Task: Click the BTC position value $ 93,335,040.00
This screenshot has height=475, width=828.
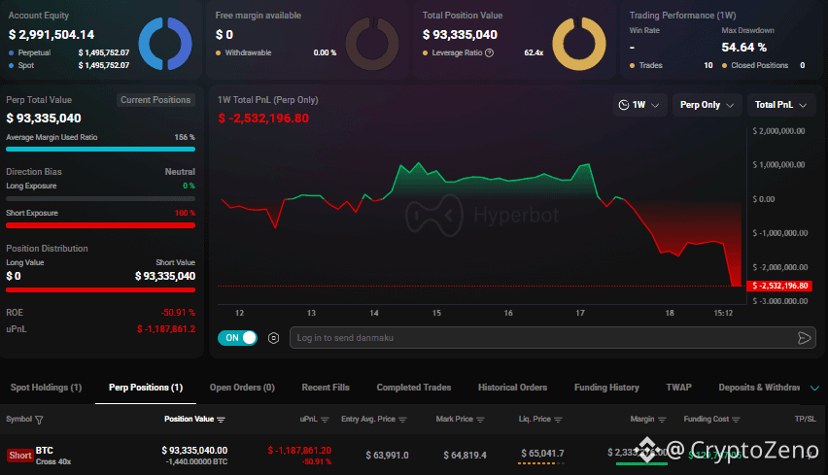Action: click(194, 450)
